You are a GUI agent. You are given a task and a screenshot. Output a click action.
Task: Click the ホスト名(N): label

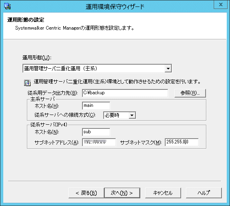[46, 132]
